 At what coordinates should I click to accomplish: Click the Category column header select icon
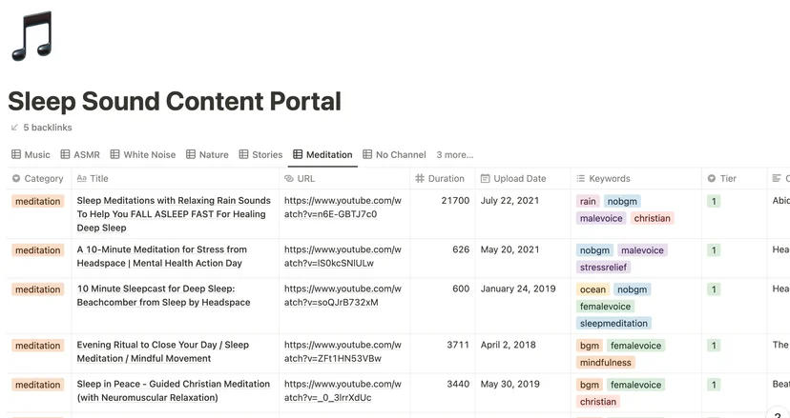[16, 179]
